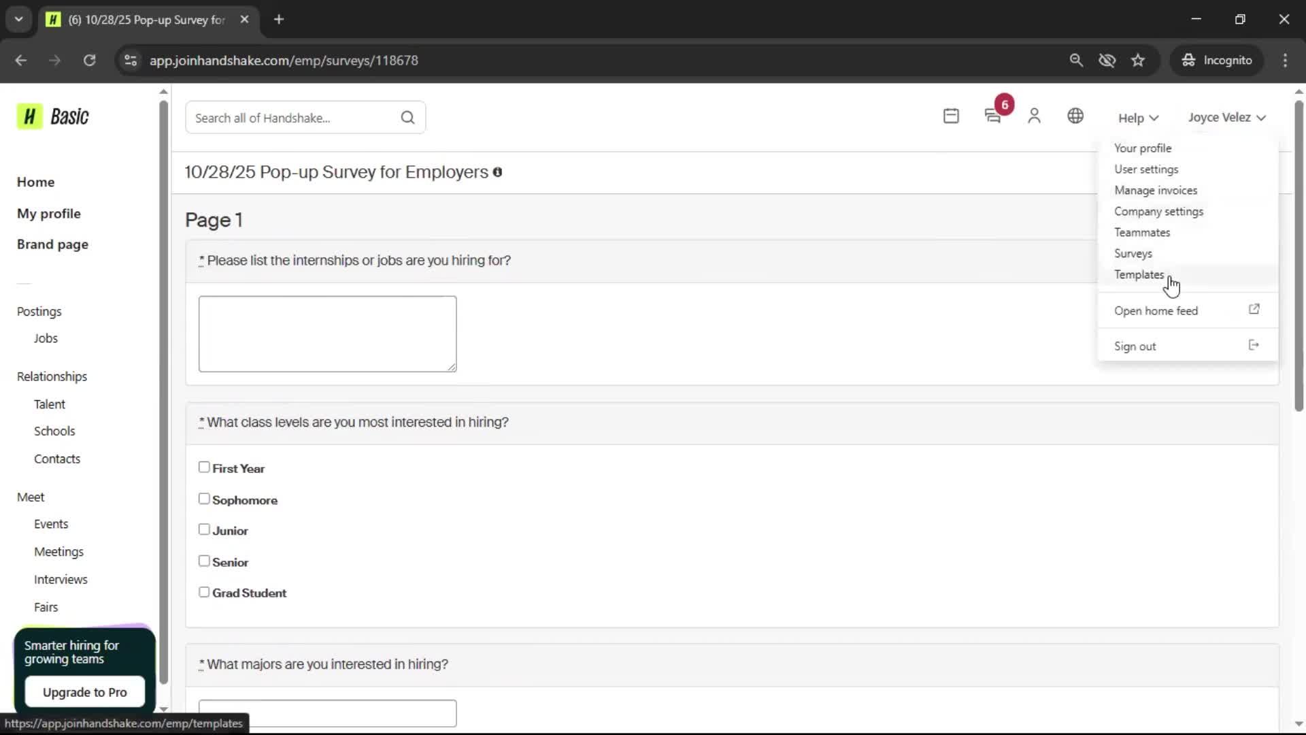Click browser forward arrow
Image resolution: width=1306 pixels, height=735 pixels.
55,61
